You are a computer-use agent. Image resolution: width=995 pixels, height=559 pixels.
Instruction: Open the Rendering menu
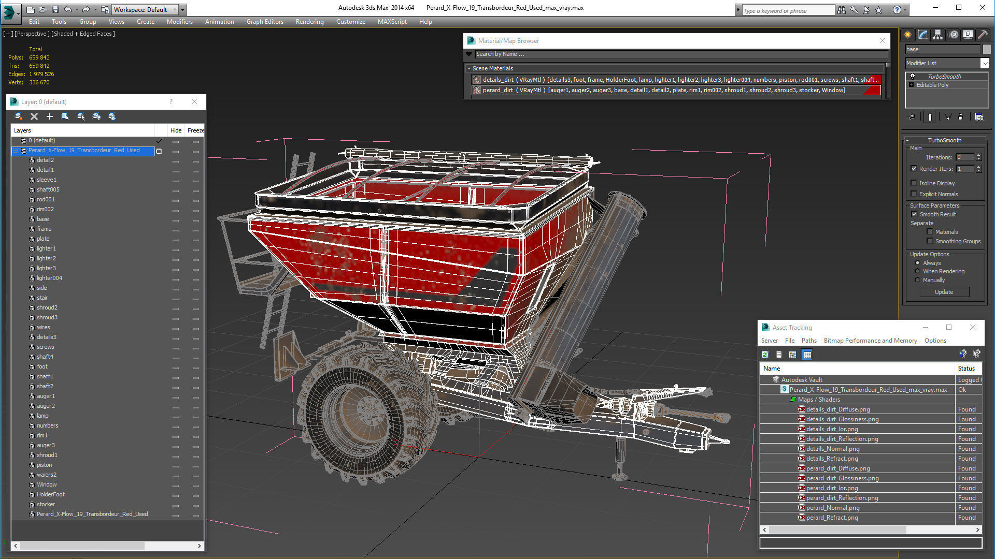point(309,22)
